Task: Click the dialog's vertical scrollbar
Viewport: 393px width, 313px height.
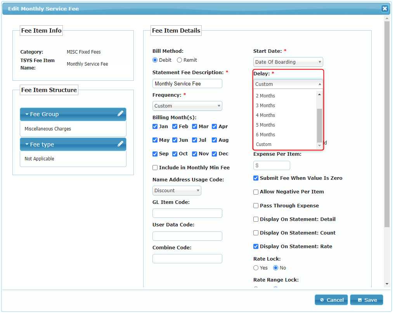Action: click(x=387, y=124)
